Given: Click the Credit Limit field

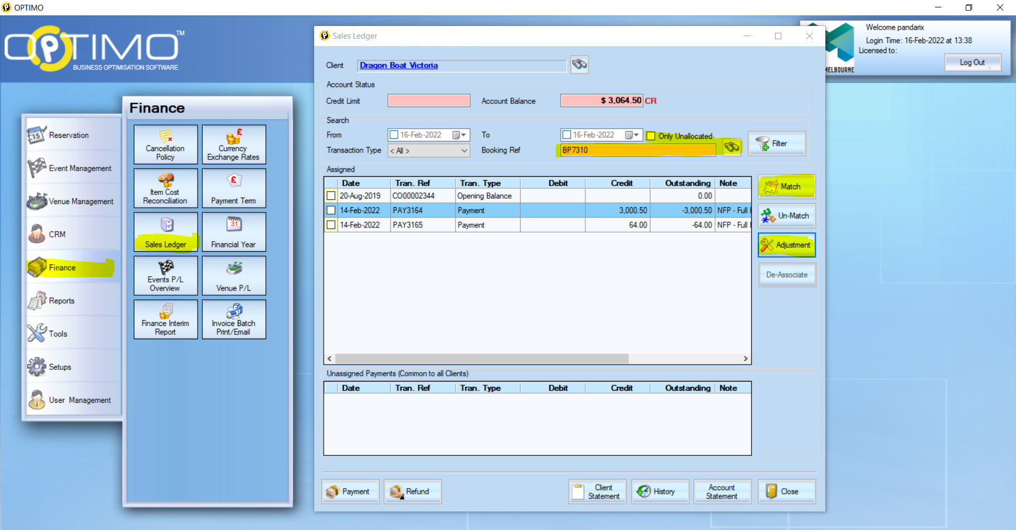Looking at the screenshot, I should tap(429, 101).
